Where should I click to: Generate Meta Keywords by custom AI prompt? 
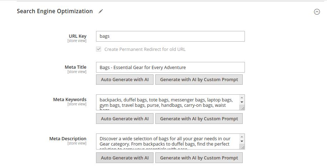199,119
